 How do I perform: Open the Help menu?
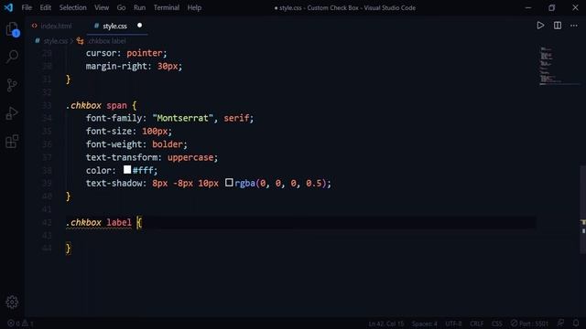click(194, 7)
